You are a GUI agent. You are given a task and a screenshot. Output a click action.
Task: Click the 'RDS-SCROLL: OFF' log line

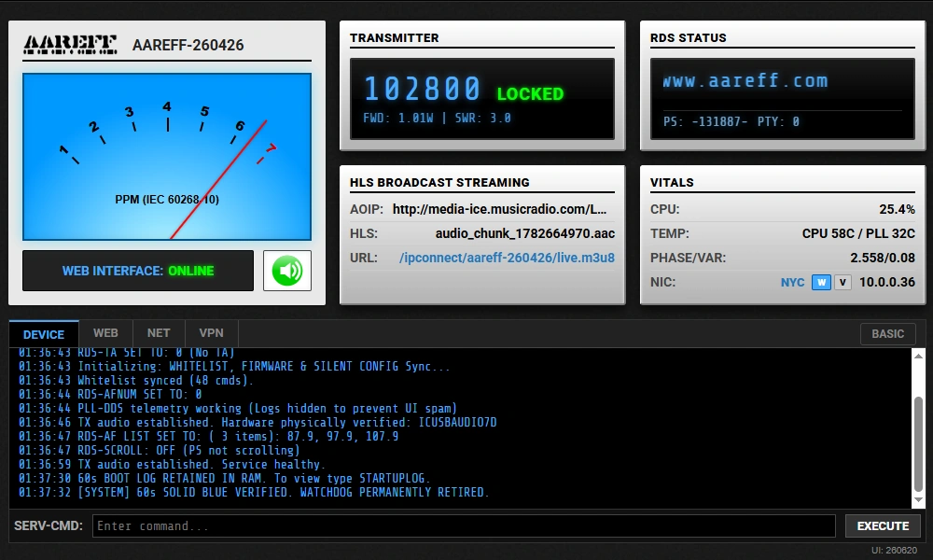click(160, 451)
